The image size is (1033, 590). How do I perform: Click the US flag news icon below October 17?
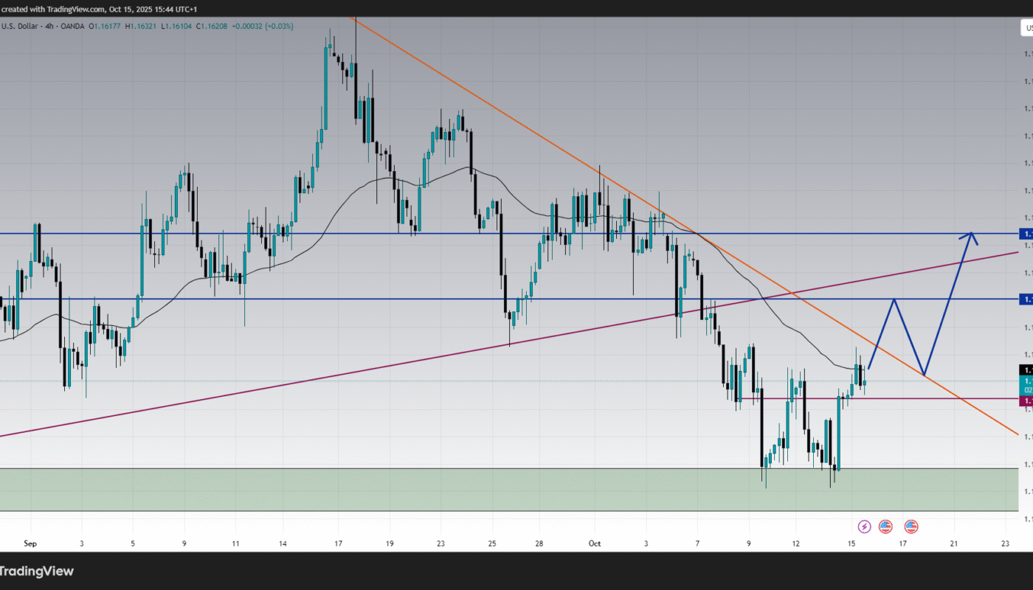pyautogui.click(x=910, y=526)
